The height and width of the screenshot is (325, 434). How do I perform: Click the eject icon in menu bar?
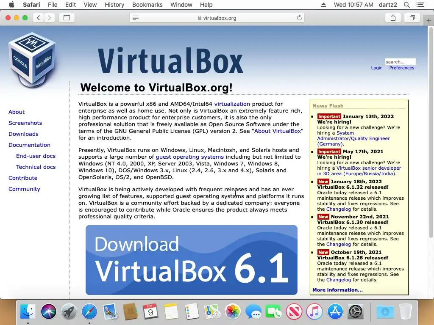point(323,5)
